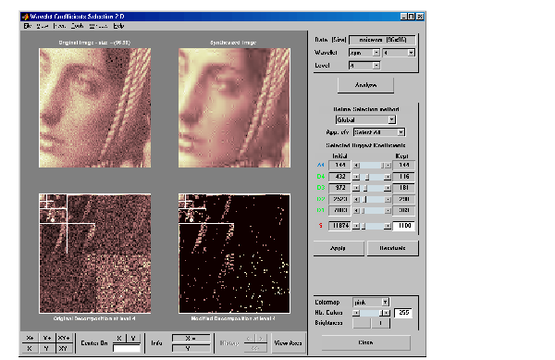Click the Close button below Brightness
The height and width of the screenshot is (360, 555).
pos(366,342)
